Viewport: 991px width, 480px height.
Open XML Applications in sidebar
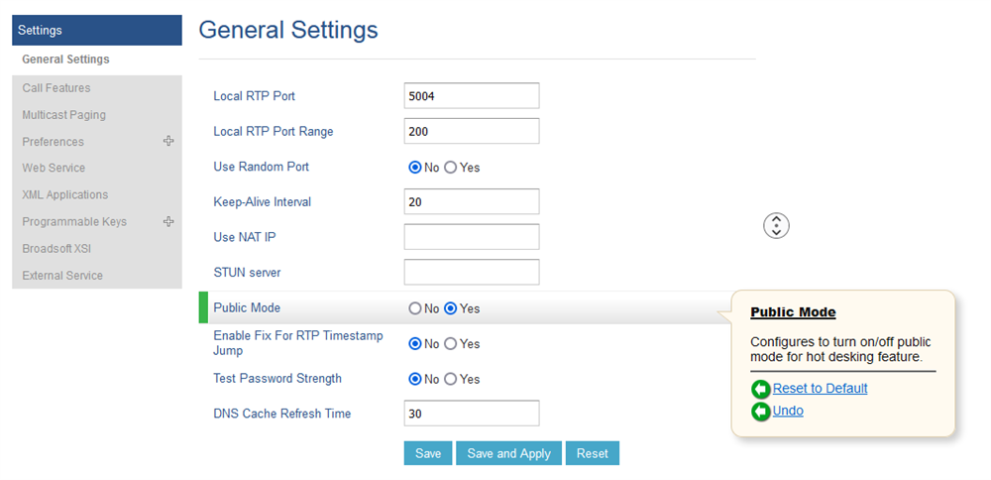(65, 194)
